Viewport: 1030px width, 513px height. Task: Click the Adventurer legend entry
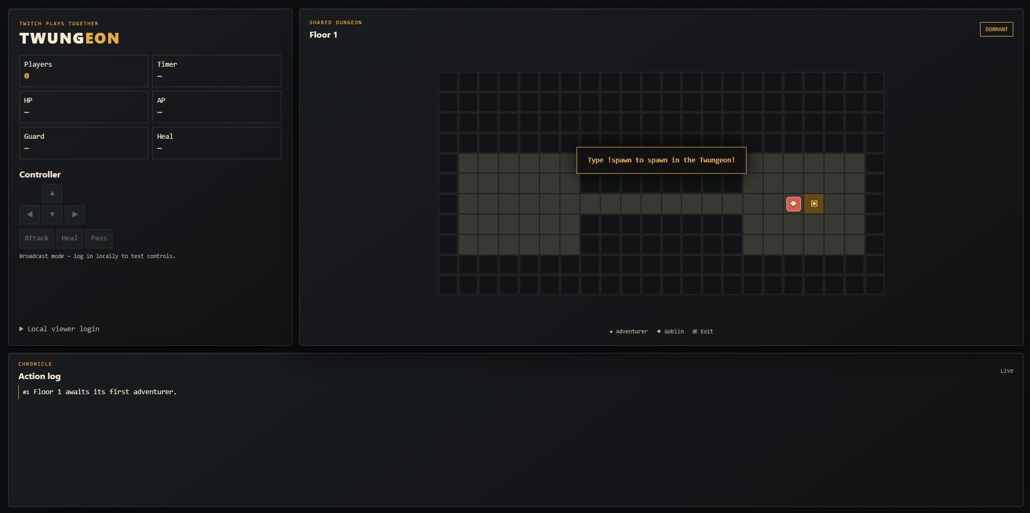coord(628,332)
